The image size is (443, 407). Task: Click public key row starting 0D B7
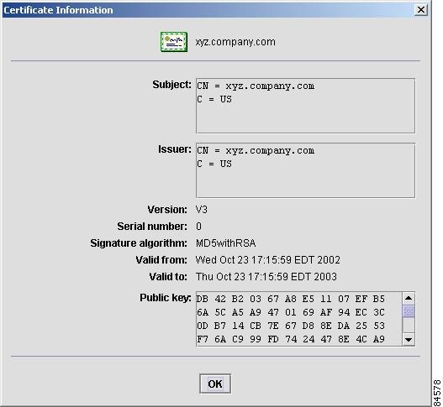(291, 326)
